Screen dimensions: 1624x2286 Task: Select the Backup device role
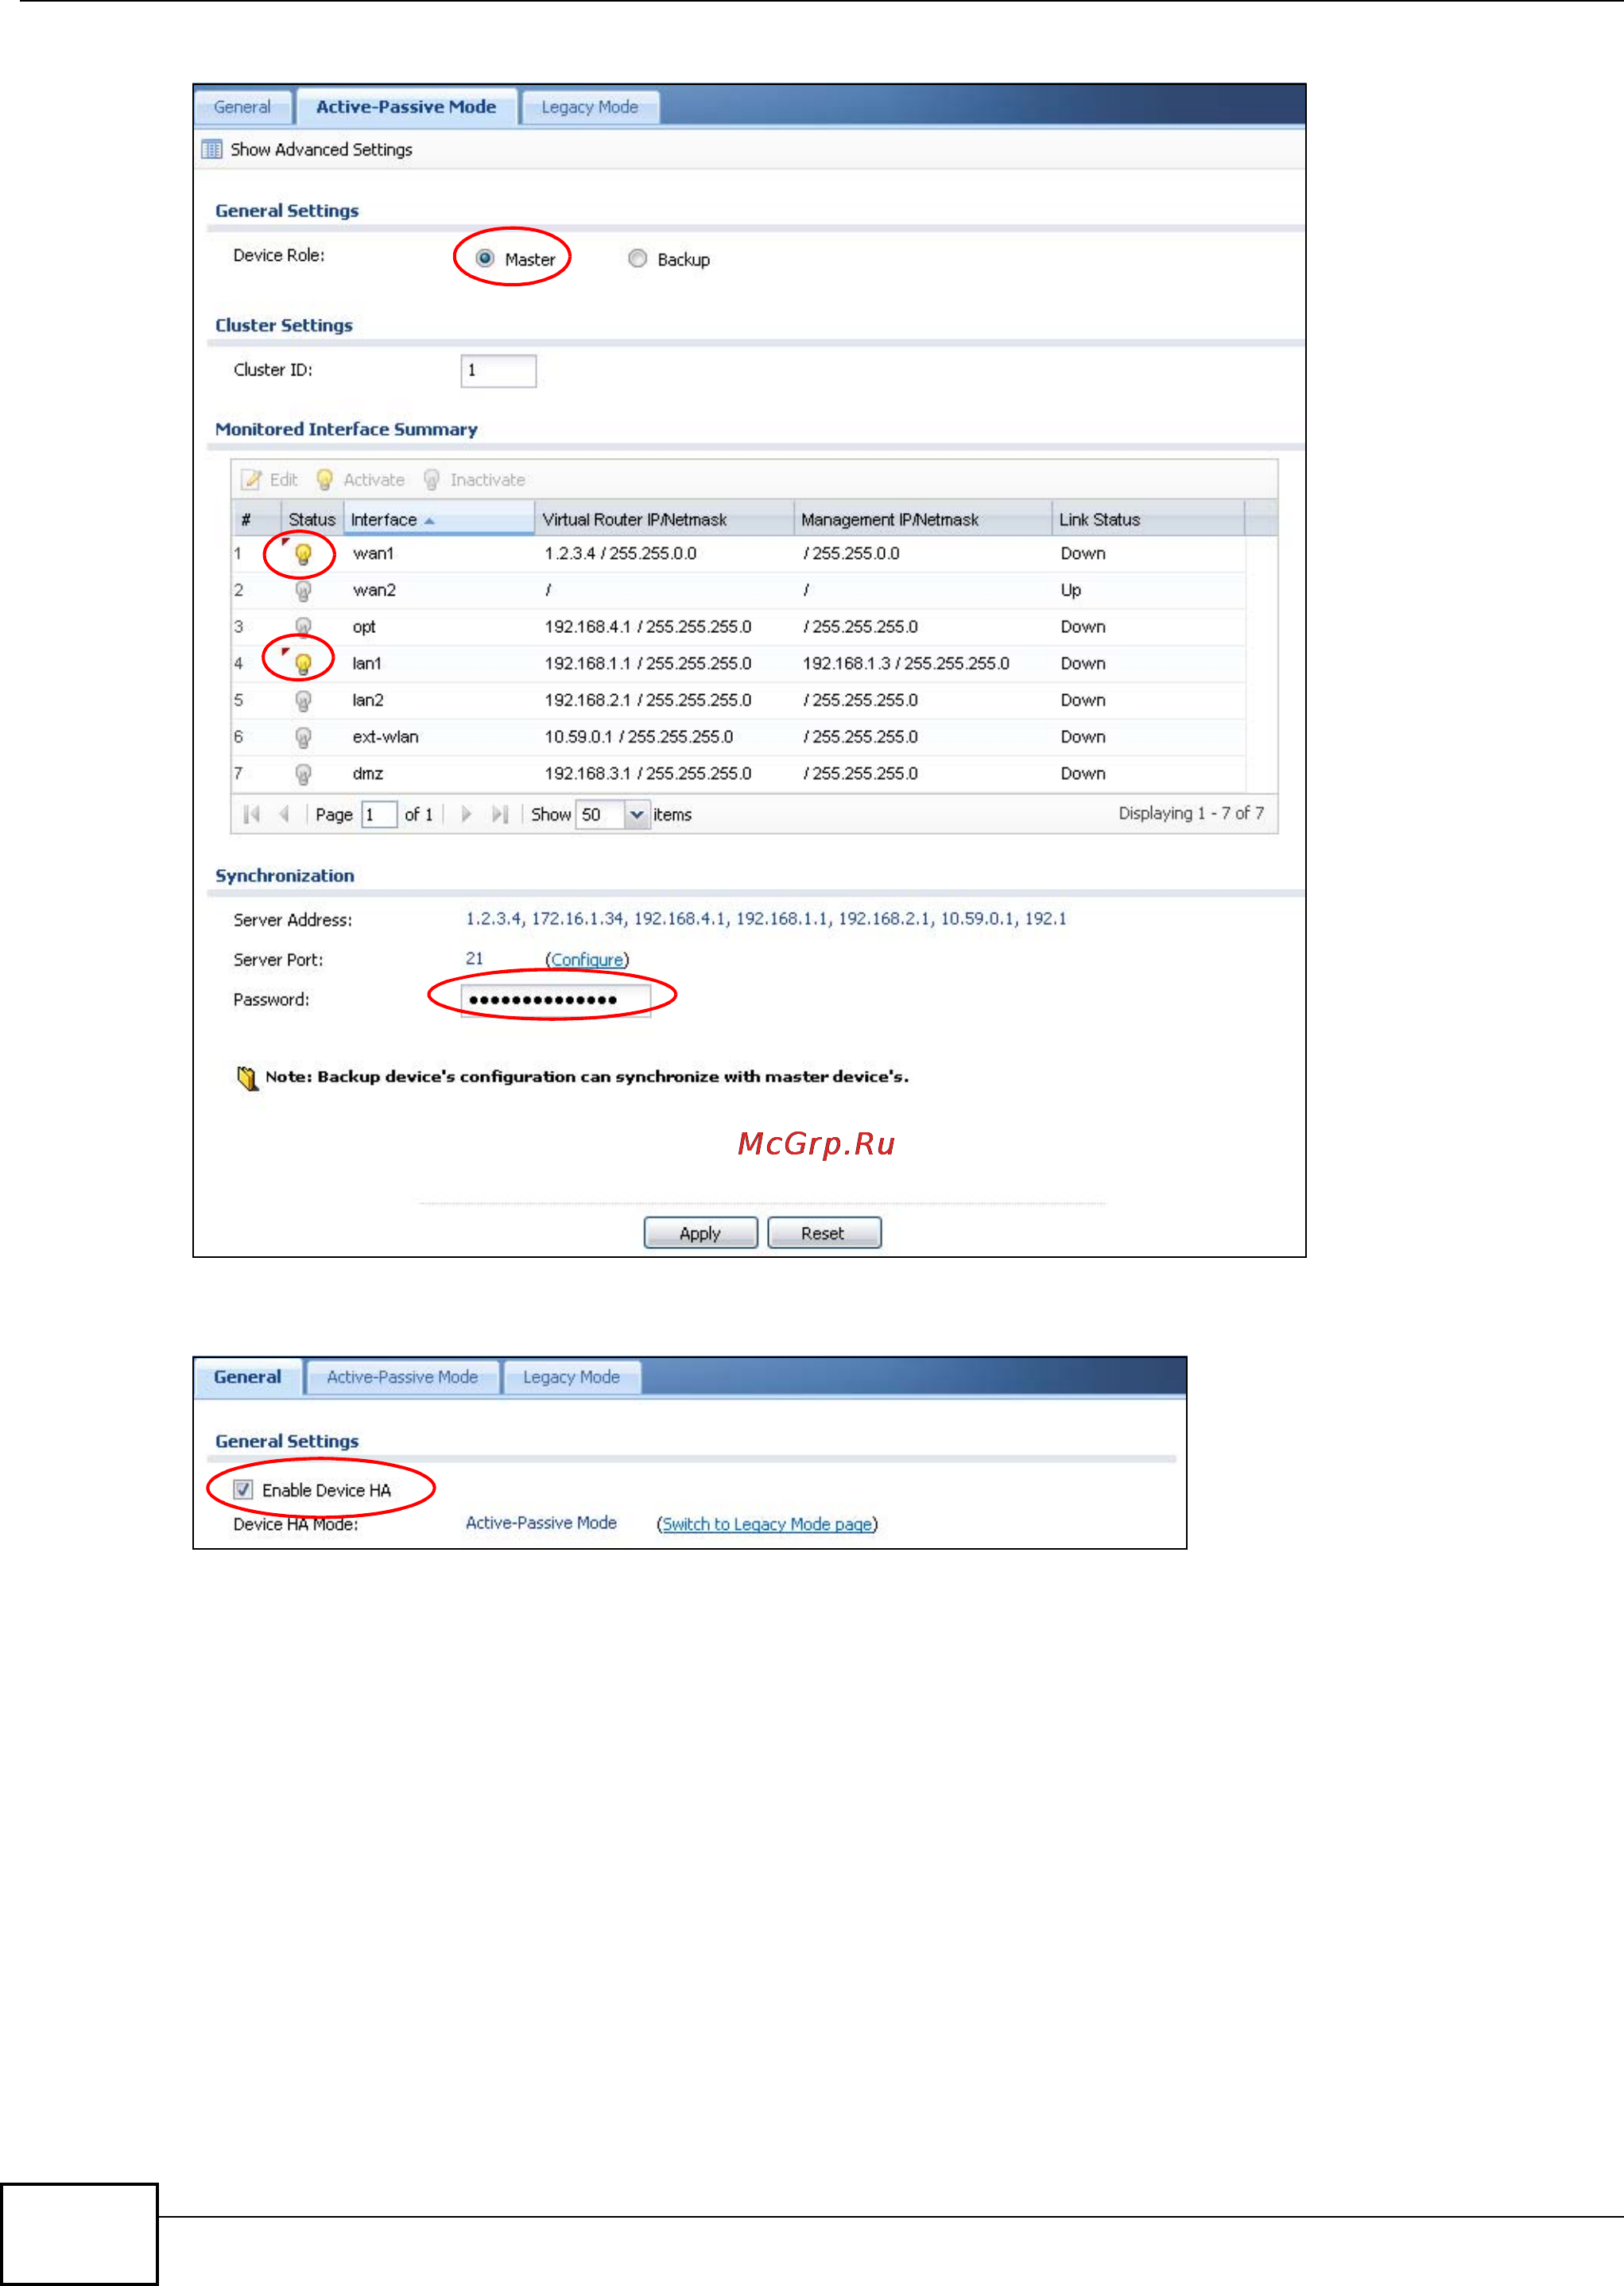637,259
